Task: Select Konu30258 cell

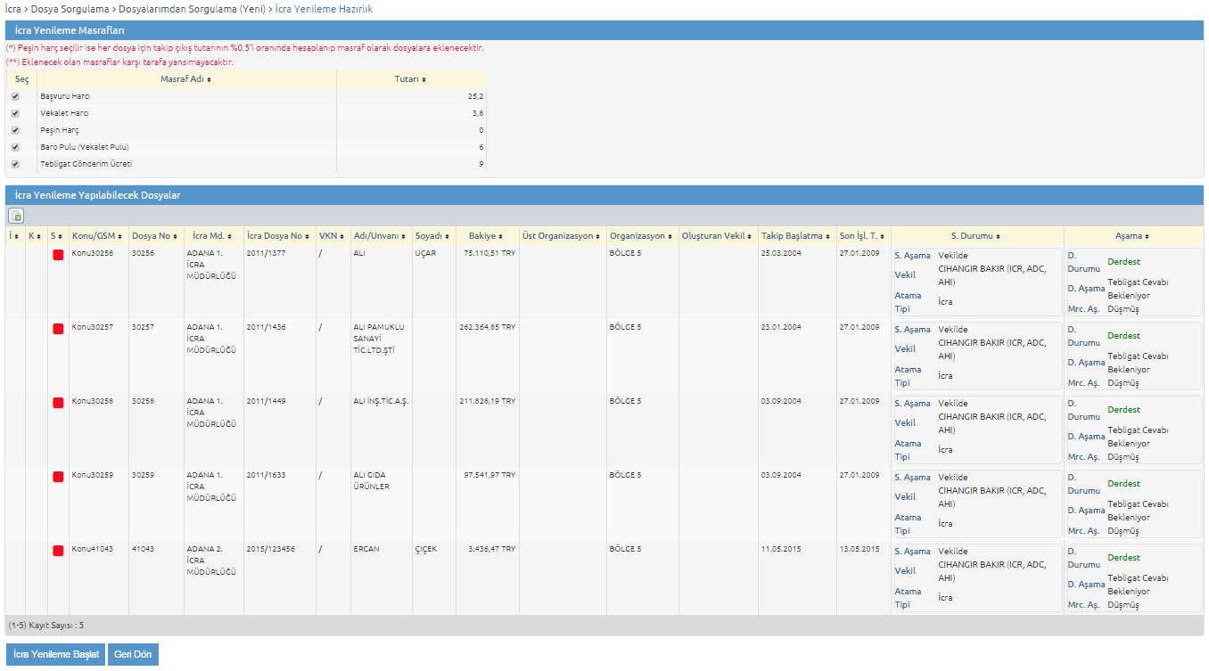Action: (x=93, y=401)
